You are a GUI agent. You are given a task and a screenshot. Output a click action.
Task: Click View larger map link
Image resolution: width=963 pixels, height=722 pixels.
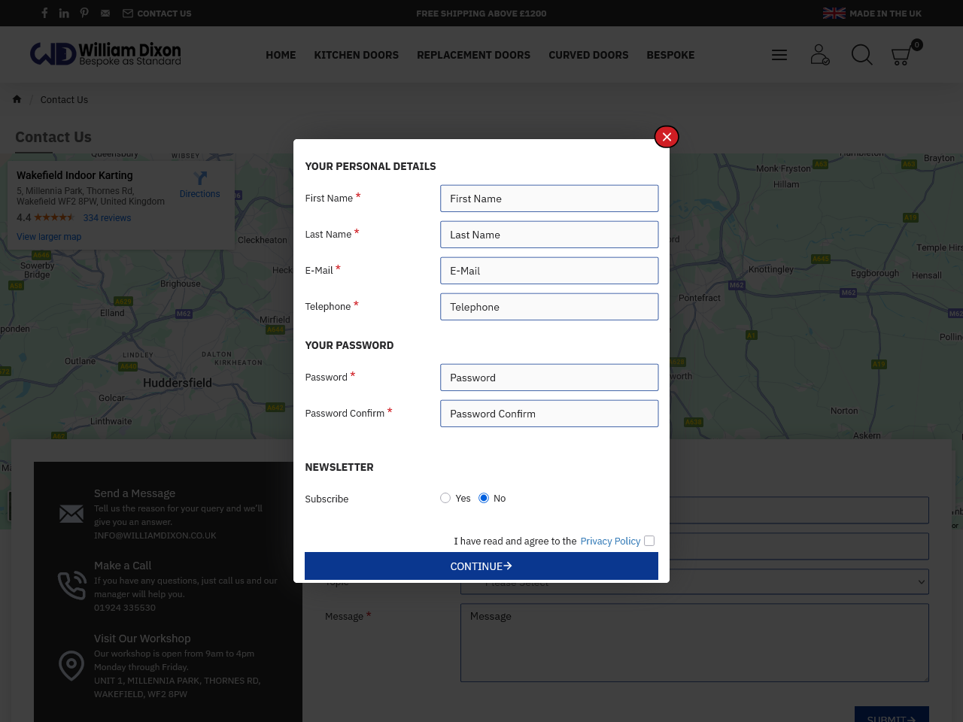coord(49,237)
